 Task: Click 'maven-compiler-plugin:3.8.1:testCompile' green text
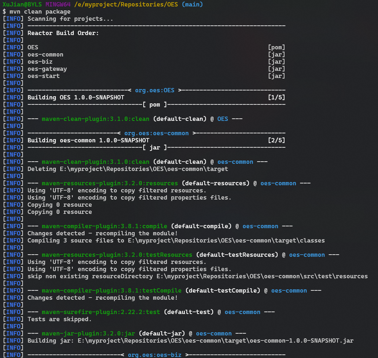[112, 291]
